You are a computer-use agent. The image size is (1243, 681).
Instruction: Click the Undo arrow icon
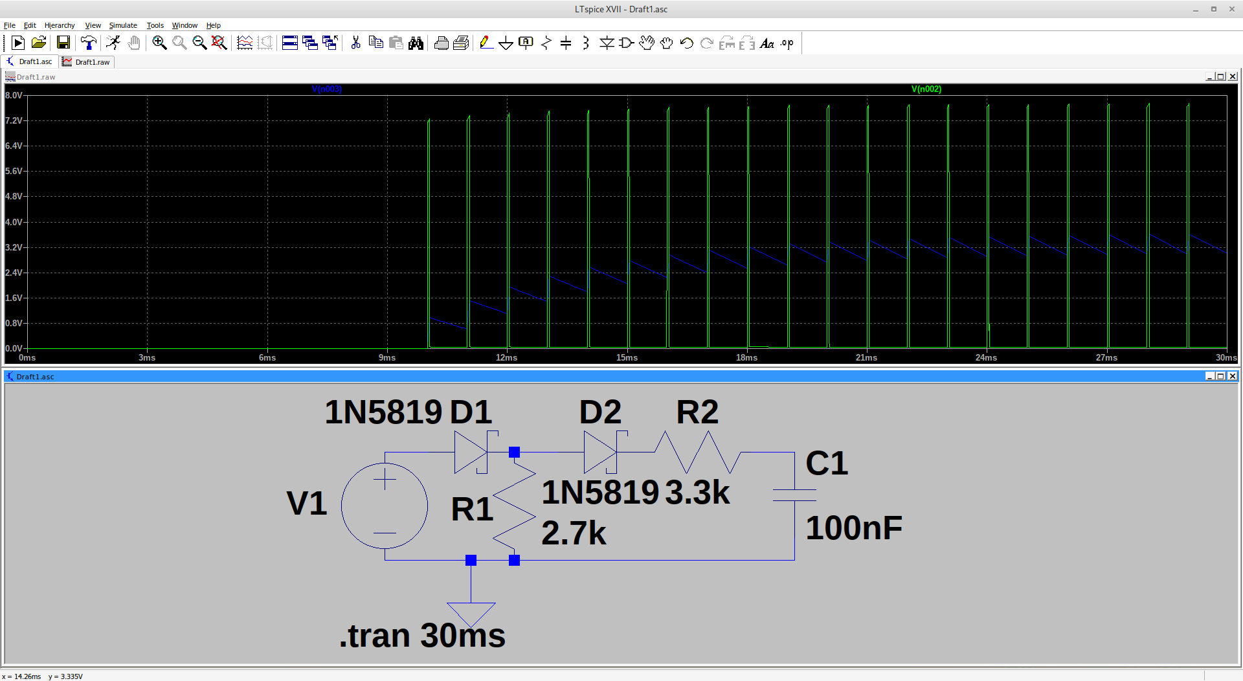[x=686, y=43]
